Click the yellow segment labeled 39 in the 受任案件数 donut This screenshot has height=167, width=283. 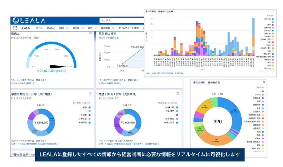[205, 106]
